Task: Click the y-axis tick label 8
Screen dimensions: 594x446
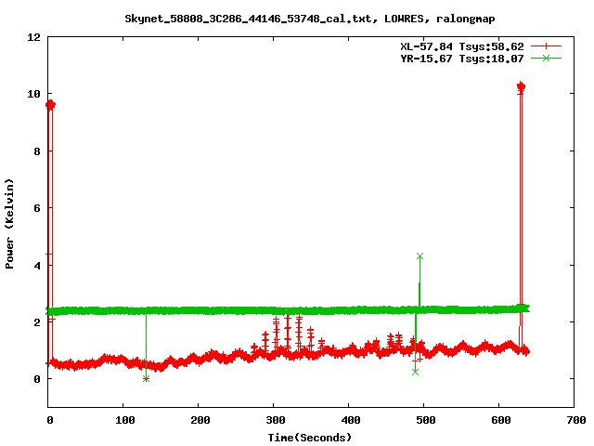Action: 37,151
